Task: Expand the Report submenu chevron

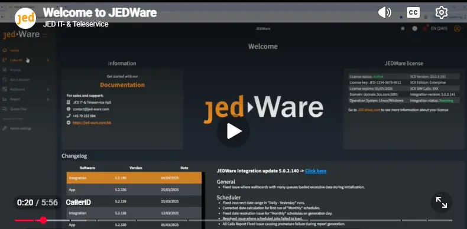Action: 48,99
